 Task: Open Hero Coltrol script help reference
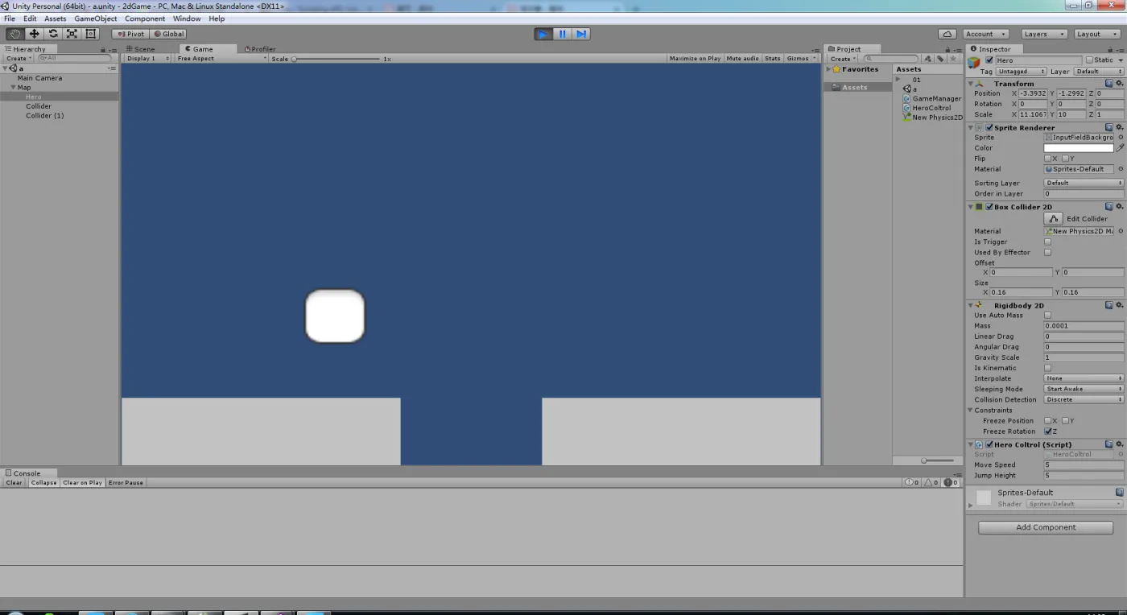(1109, 444)
